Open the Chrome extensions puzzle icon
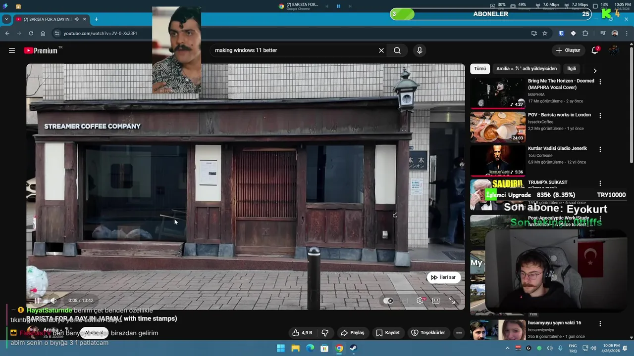634x356 pixels. [x=585, y=33]
